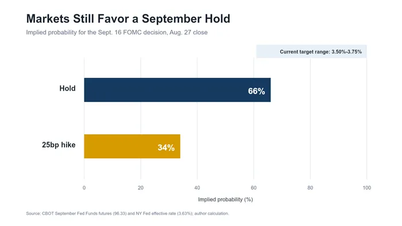Click the gold 25bp hike bar
The height and width of the screenshot is (226, 402).
132,146
